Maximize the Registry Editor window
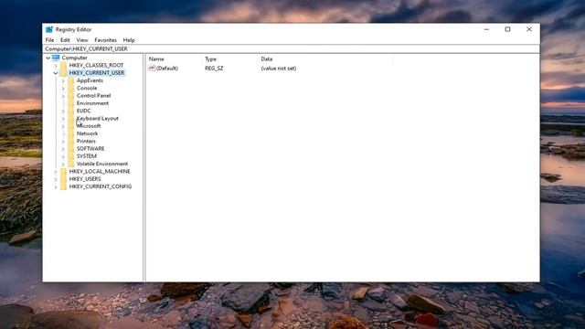This screenshot has height=329, width=585. [x=508, y=29]
